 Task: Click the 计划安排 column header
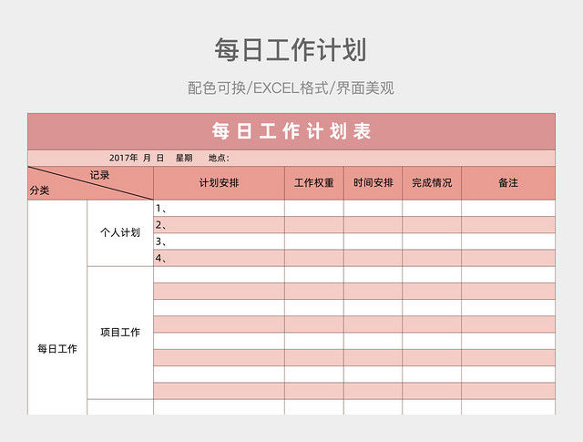219,183
